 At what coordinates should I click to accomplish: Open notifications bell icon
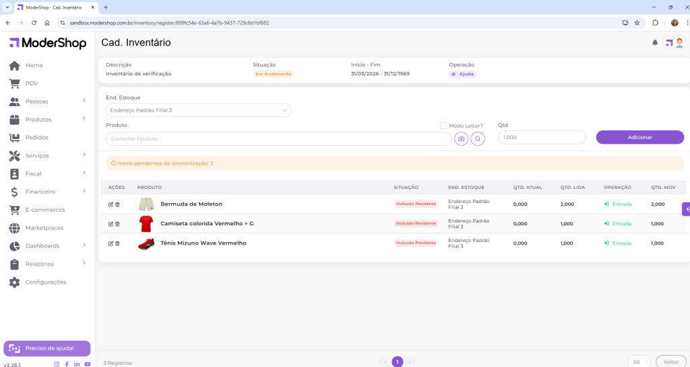pos(654,43)
